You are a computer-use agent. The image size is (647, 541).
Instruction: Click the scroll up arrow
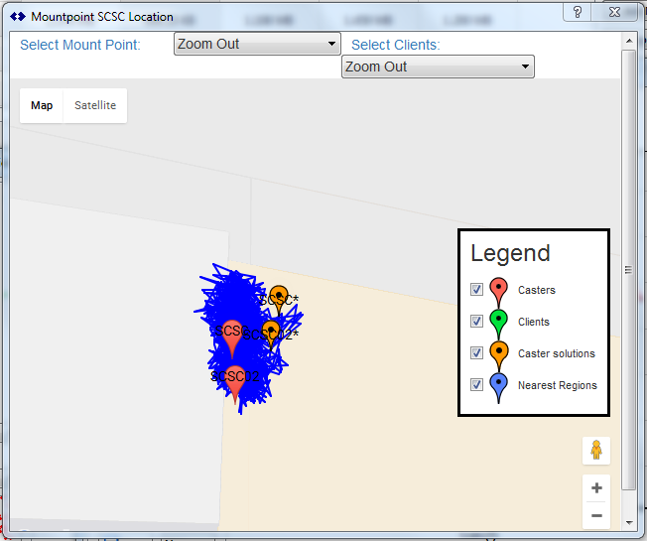coord(629,41)
